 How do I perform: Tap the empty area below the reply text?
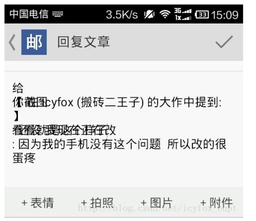point(124,176)
